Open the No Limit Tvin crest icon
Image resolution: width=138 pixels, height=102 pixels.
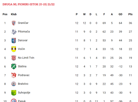pyautogui.click(x=14, y=58)
